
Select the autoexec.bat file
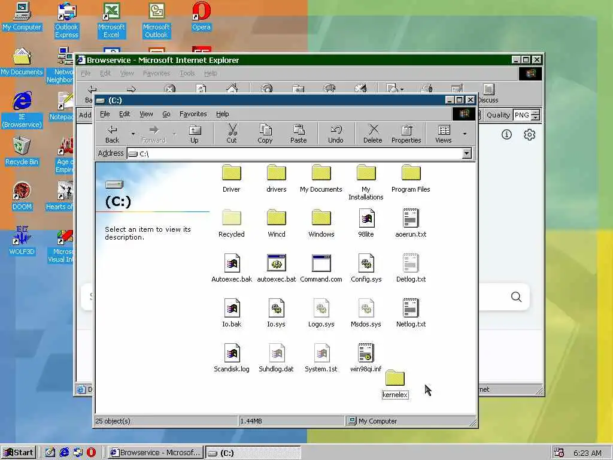[x=277, y=268]
